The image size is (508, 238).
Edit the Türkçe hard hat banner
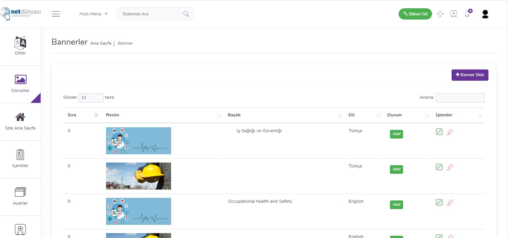pyautogui.click(x=439, y=167)
